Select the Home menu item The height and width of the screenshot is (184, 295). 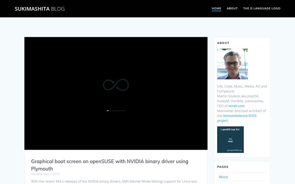216,9
